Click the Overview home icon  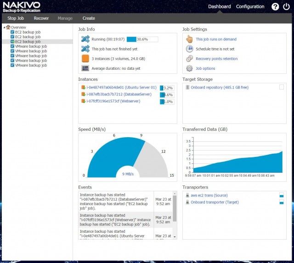click(8, 27)
